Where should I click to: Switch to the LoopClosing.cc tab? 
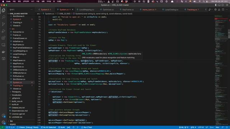pos(171,10)
